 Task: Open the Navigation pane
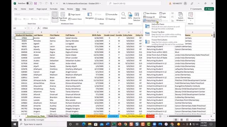tap(90, 16)
